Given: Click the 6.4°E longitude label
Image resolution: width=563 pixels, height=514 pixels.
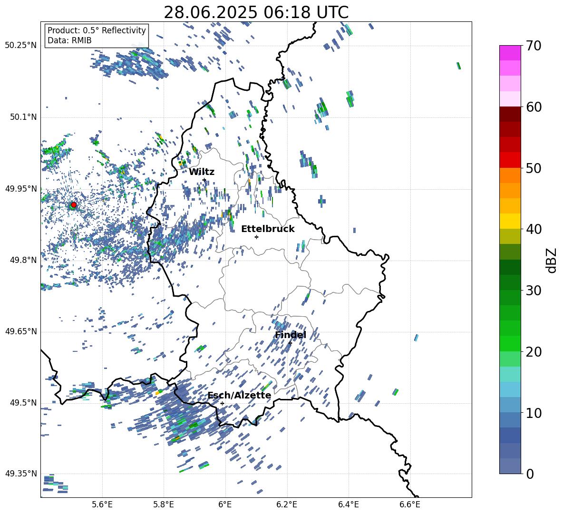Looking at the screenshot, I should [348, 505].
